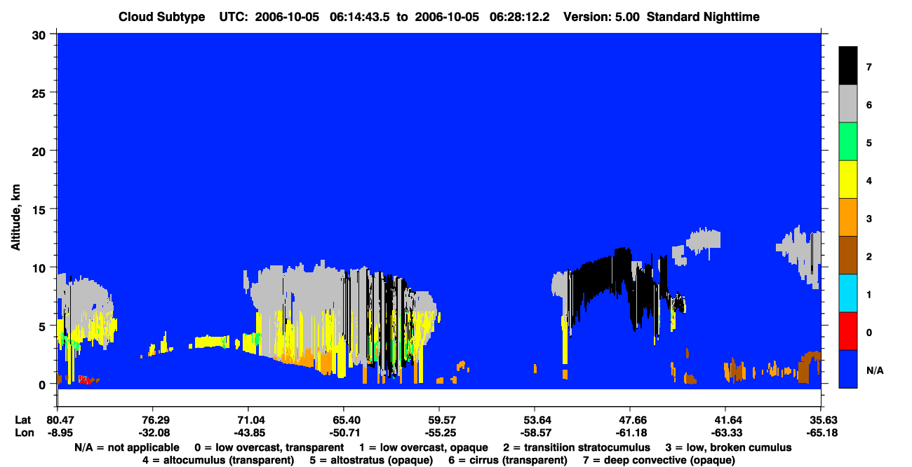
Task: Click the blue N/A color swatch
Action: tap(848, 369)
